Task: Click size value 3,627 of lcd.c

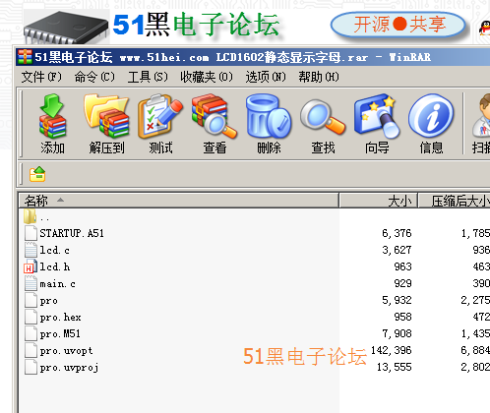Action: pos(397,250)
